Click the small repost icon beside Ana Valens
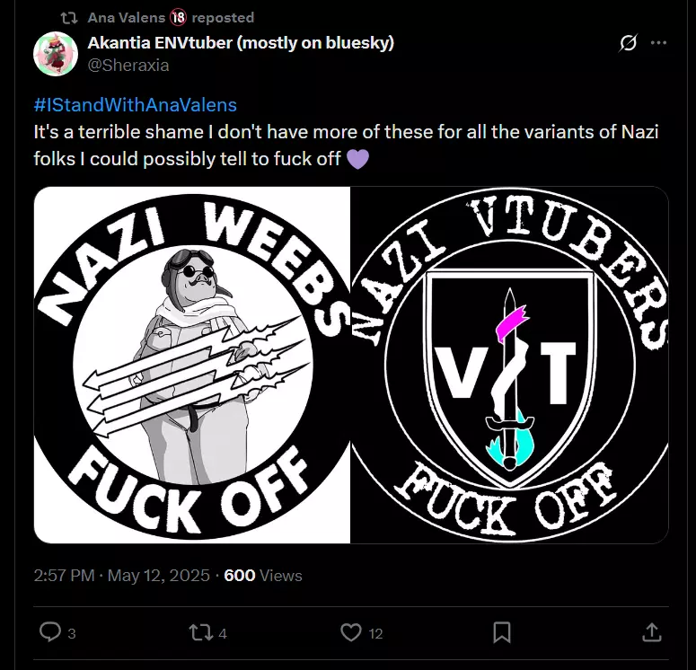Image resolution: width=696 pixels, height=670 pixels. [69, 18]
